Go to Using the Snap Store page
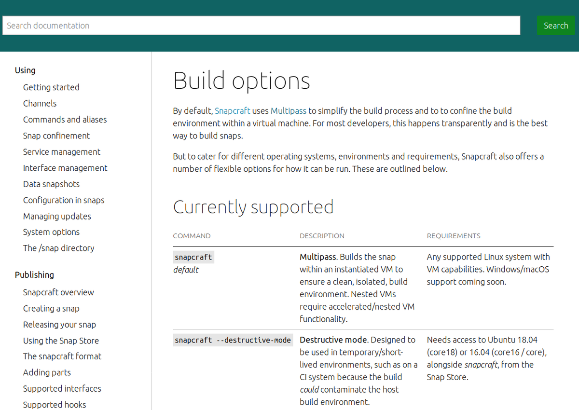579x410 pixels. pos(61,341)
